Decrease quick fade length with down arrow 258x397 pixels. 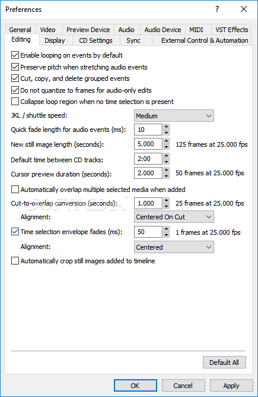[x=166, y=133]
